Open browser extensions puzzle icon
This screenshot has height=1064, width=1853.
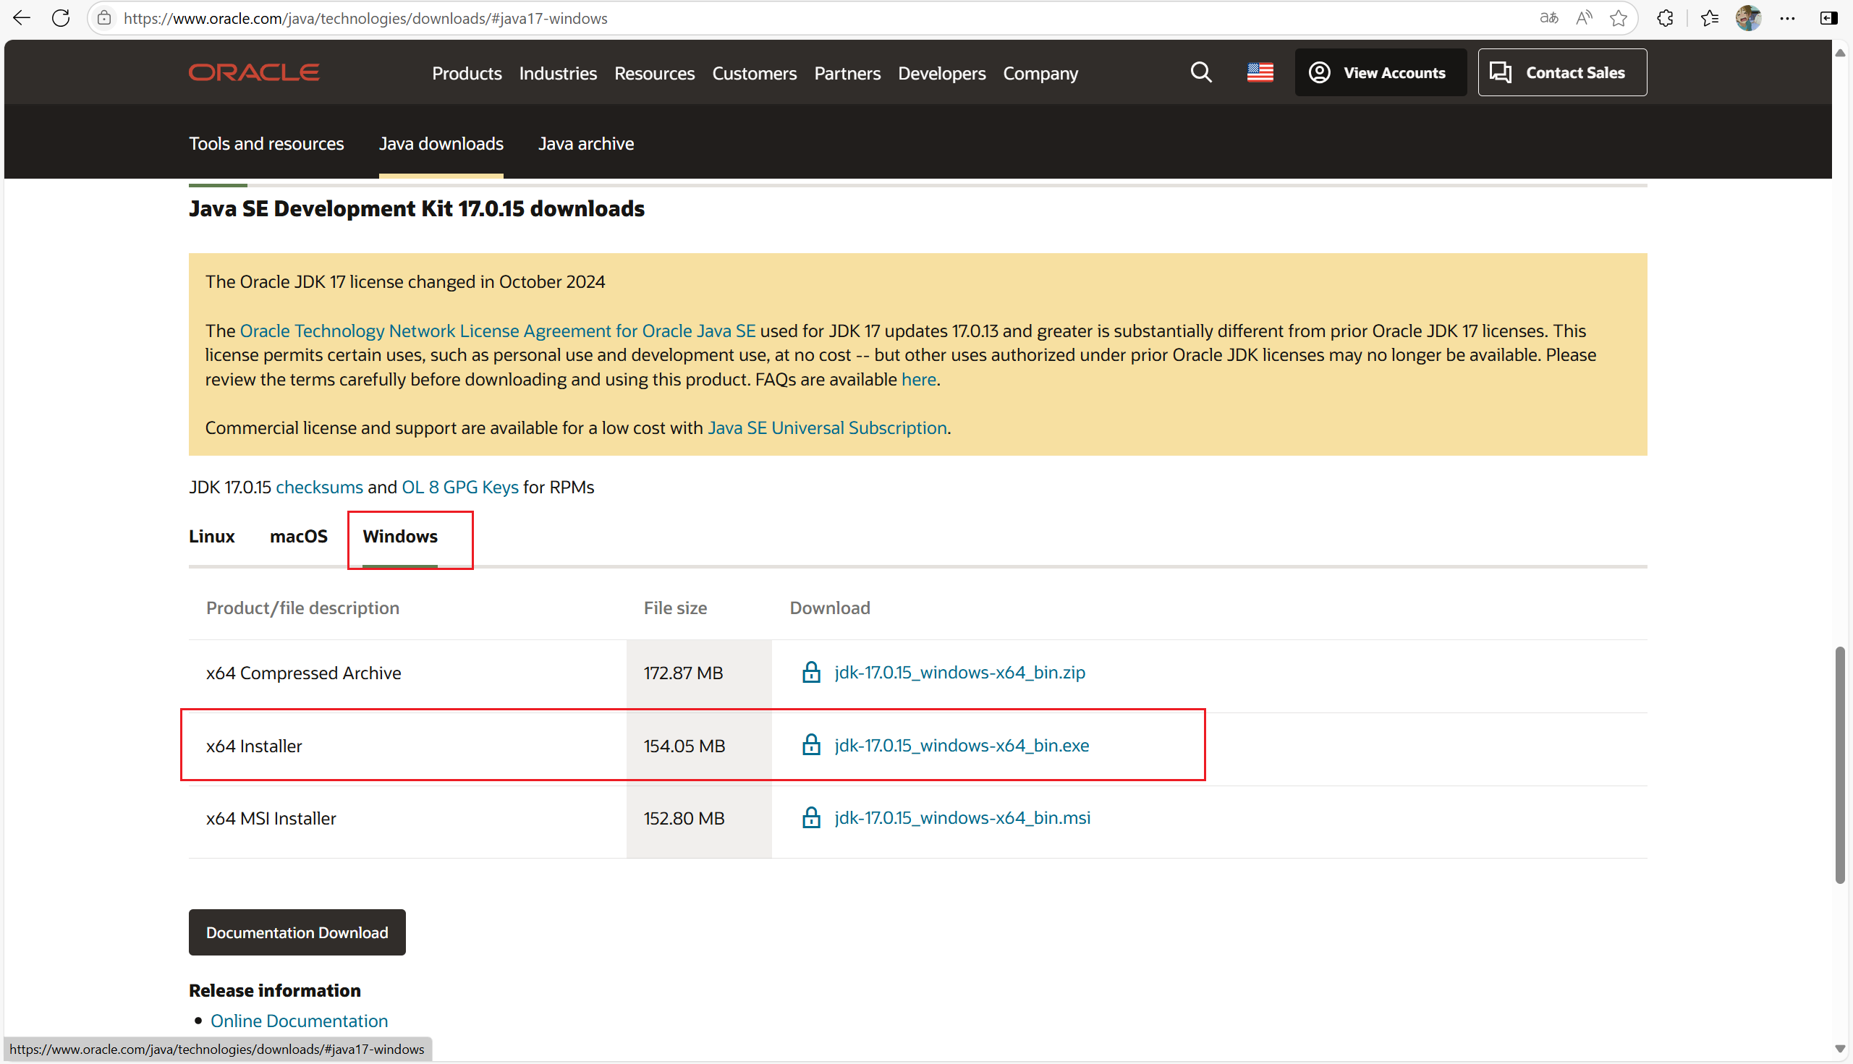[1665, 18]
